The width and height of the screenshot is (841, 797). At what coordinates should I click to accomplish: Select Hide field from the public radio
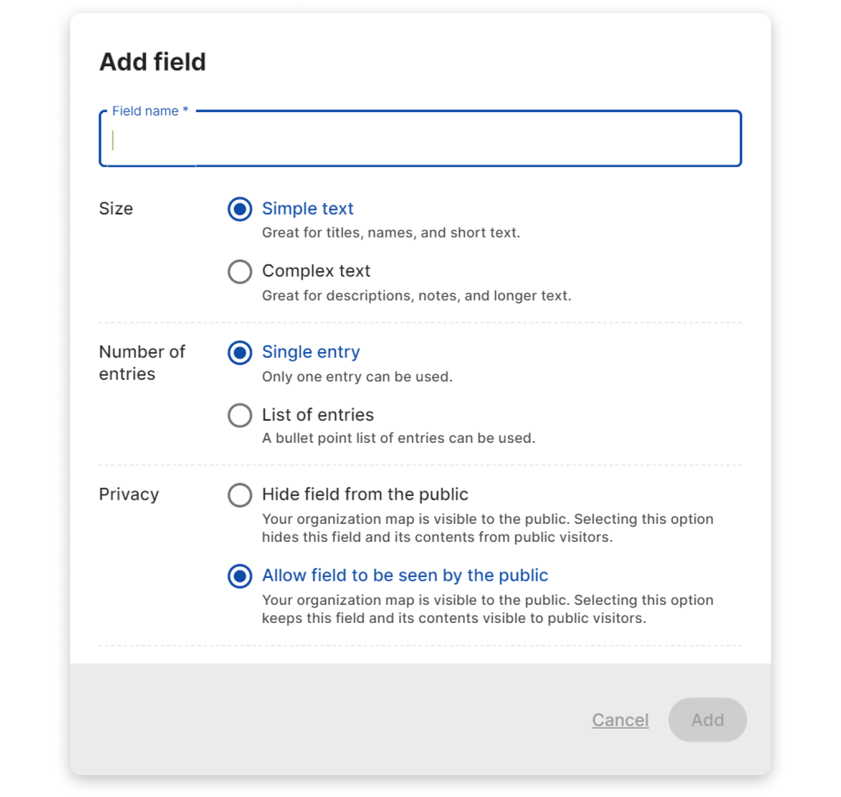pos(240,495)
